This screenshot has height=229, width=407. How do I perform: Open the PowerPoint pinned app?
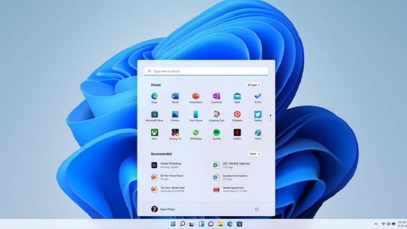coord(196,98)
